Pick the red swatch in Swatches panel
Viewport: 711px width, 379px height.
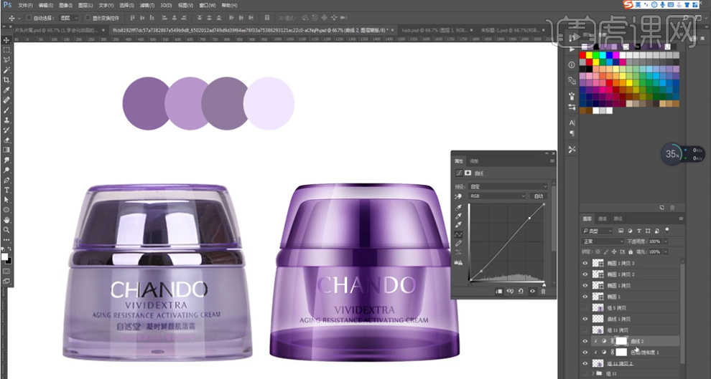[x=582, y=55]
